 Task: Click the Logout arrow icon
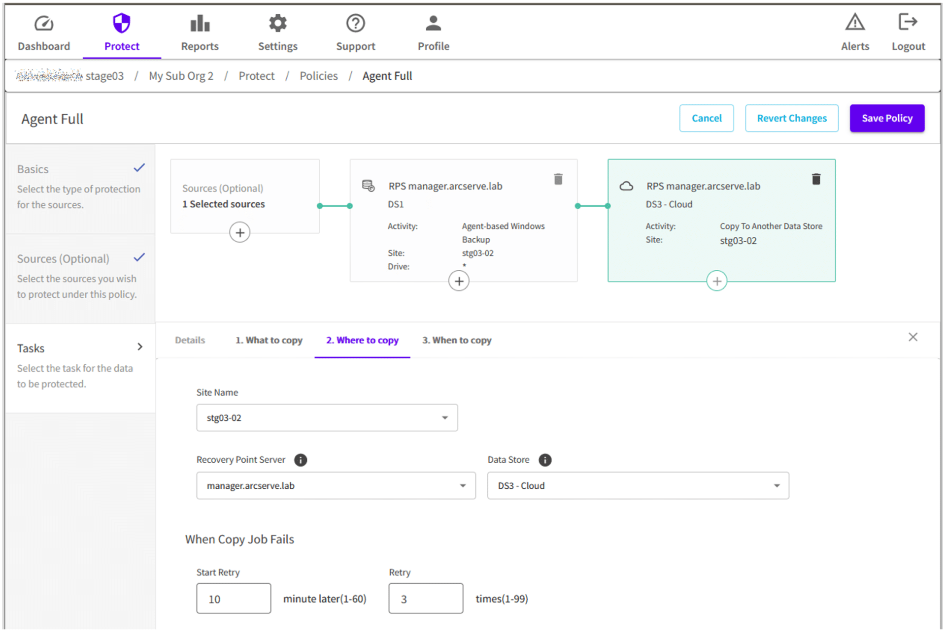(x=908, y=22)
